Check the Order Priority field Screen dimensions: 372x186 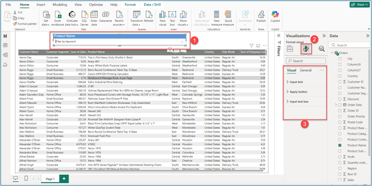340,116
